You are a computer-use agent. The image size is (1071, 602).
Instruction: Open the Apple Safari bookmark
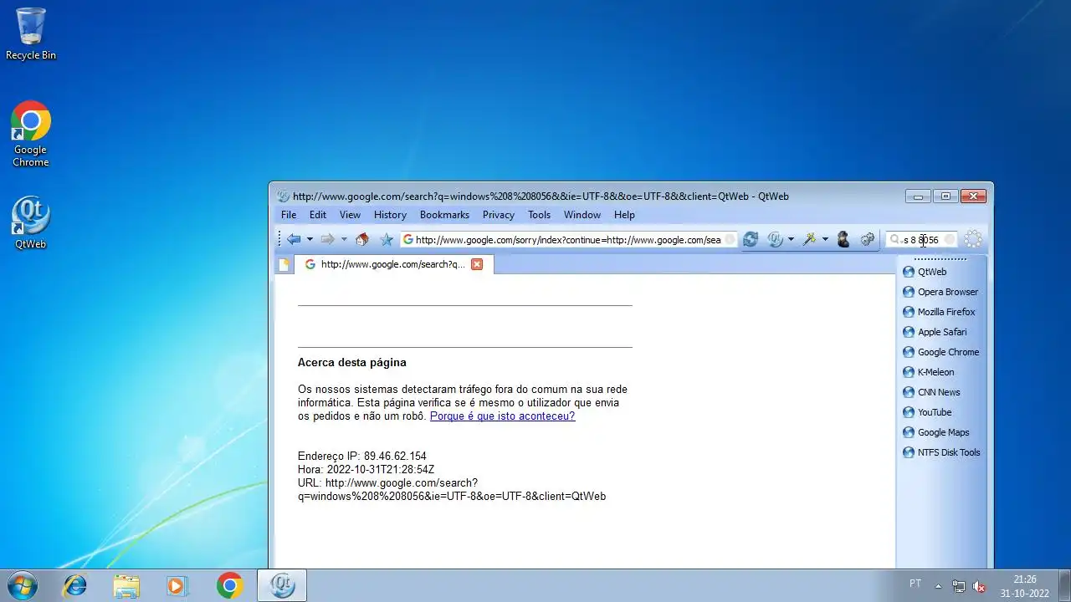pos(935,332)
